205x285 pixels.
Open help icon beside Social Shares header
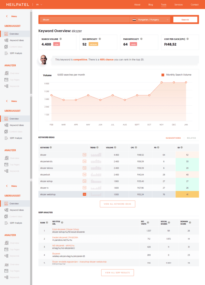tap(169, 222)
